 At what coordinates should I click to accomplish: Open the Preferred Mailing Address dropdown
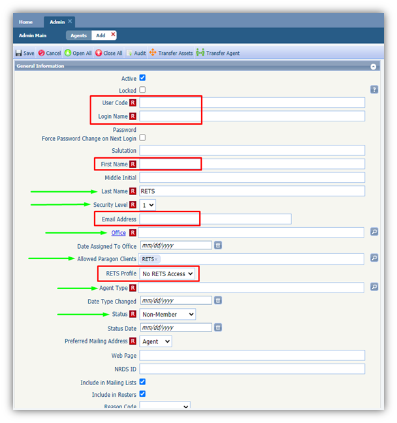tap(155, 341)
